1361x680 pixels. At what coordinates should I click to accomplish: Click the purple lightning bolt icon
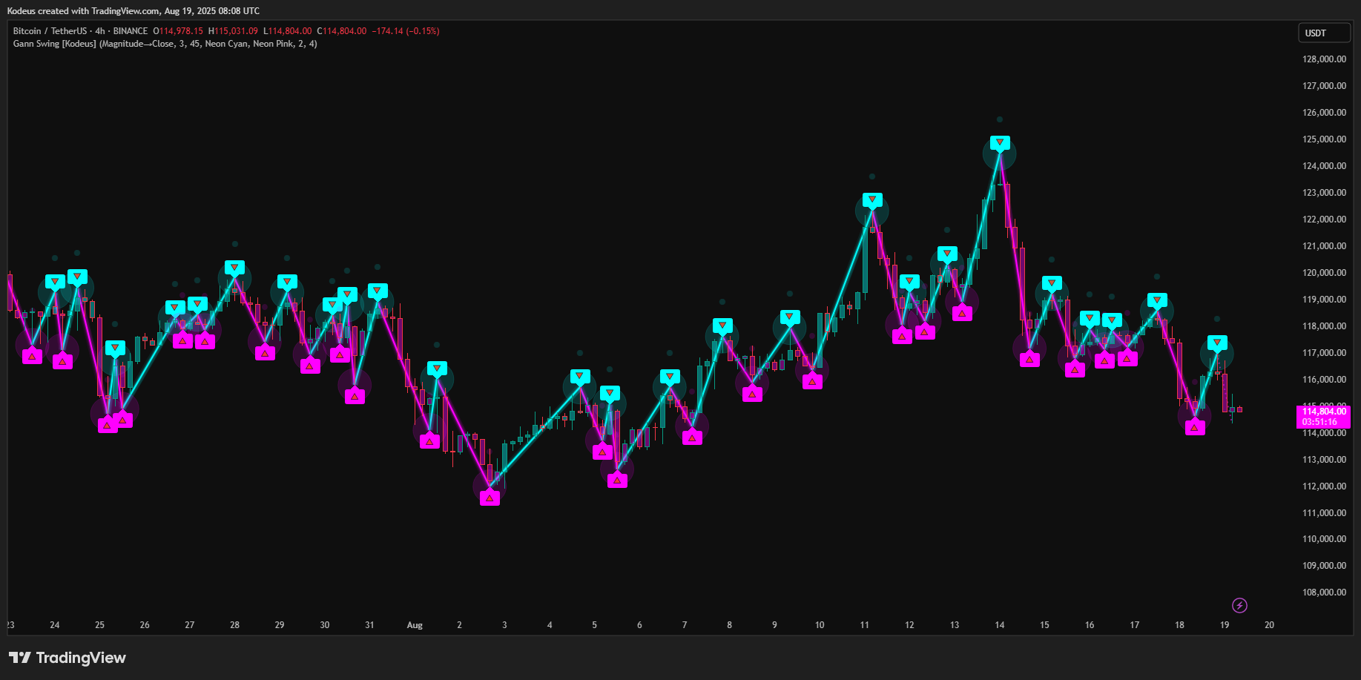click(1239, 606)
